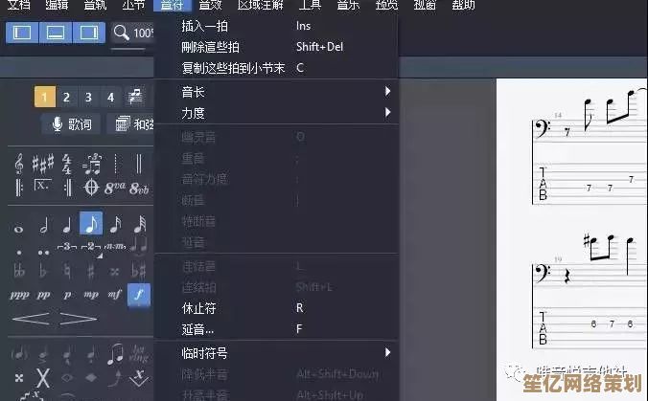Click the key signature sharps icon

coord(42,164)
